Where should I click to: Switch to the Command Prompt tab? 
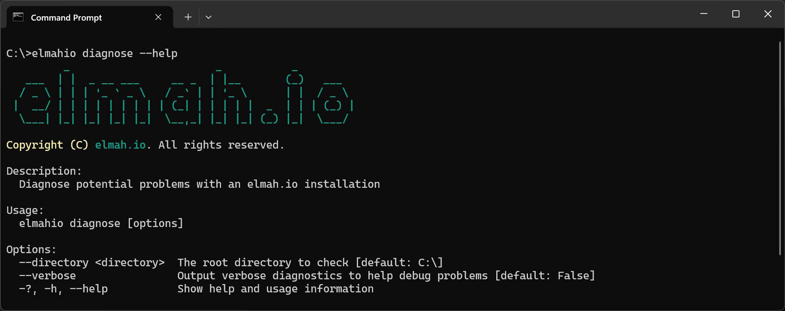click(x=66, y=17)
